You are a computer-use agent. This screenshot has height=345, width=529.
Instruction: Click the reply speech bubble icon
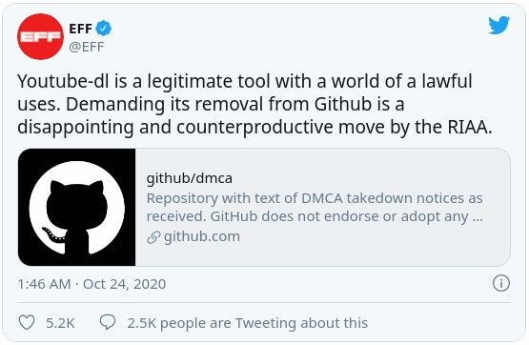click(x=108, y=322)
